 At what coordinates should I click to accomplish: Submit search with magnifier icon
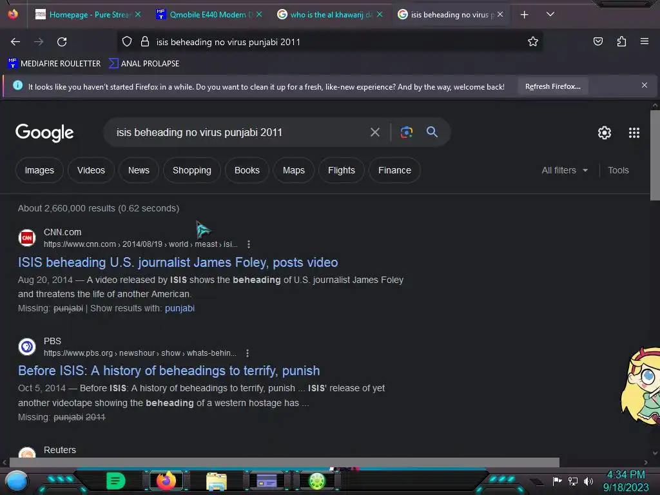click(432, 131)
